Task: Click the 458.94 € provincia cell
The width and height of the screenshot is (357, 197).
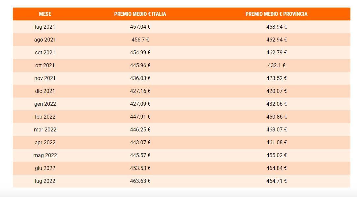Action: pyautogui.click(x=276, y=27)
